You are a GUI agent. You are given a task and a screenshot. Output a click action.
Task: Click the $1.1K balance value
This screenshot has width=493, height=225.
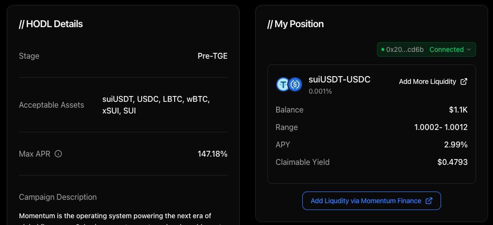[x=458, y=110]
